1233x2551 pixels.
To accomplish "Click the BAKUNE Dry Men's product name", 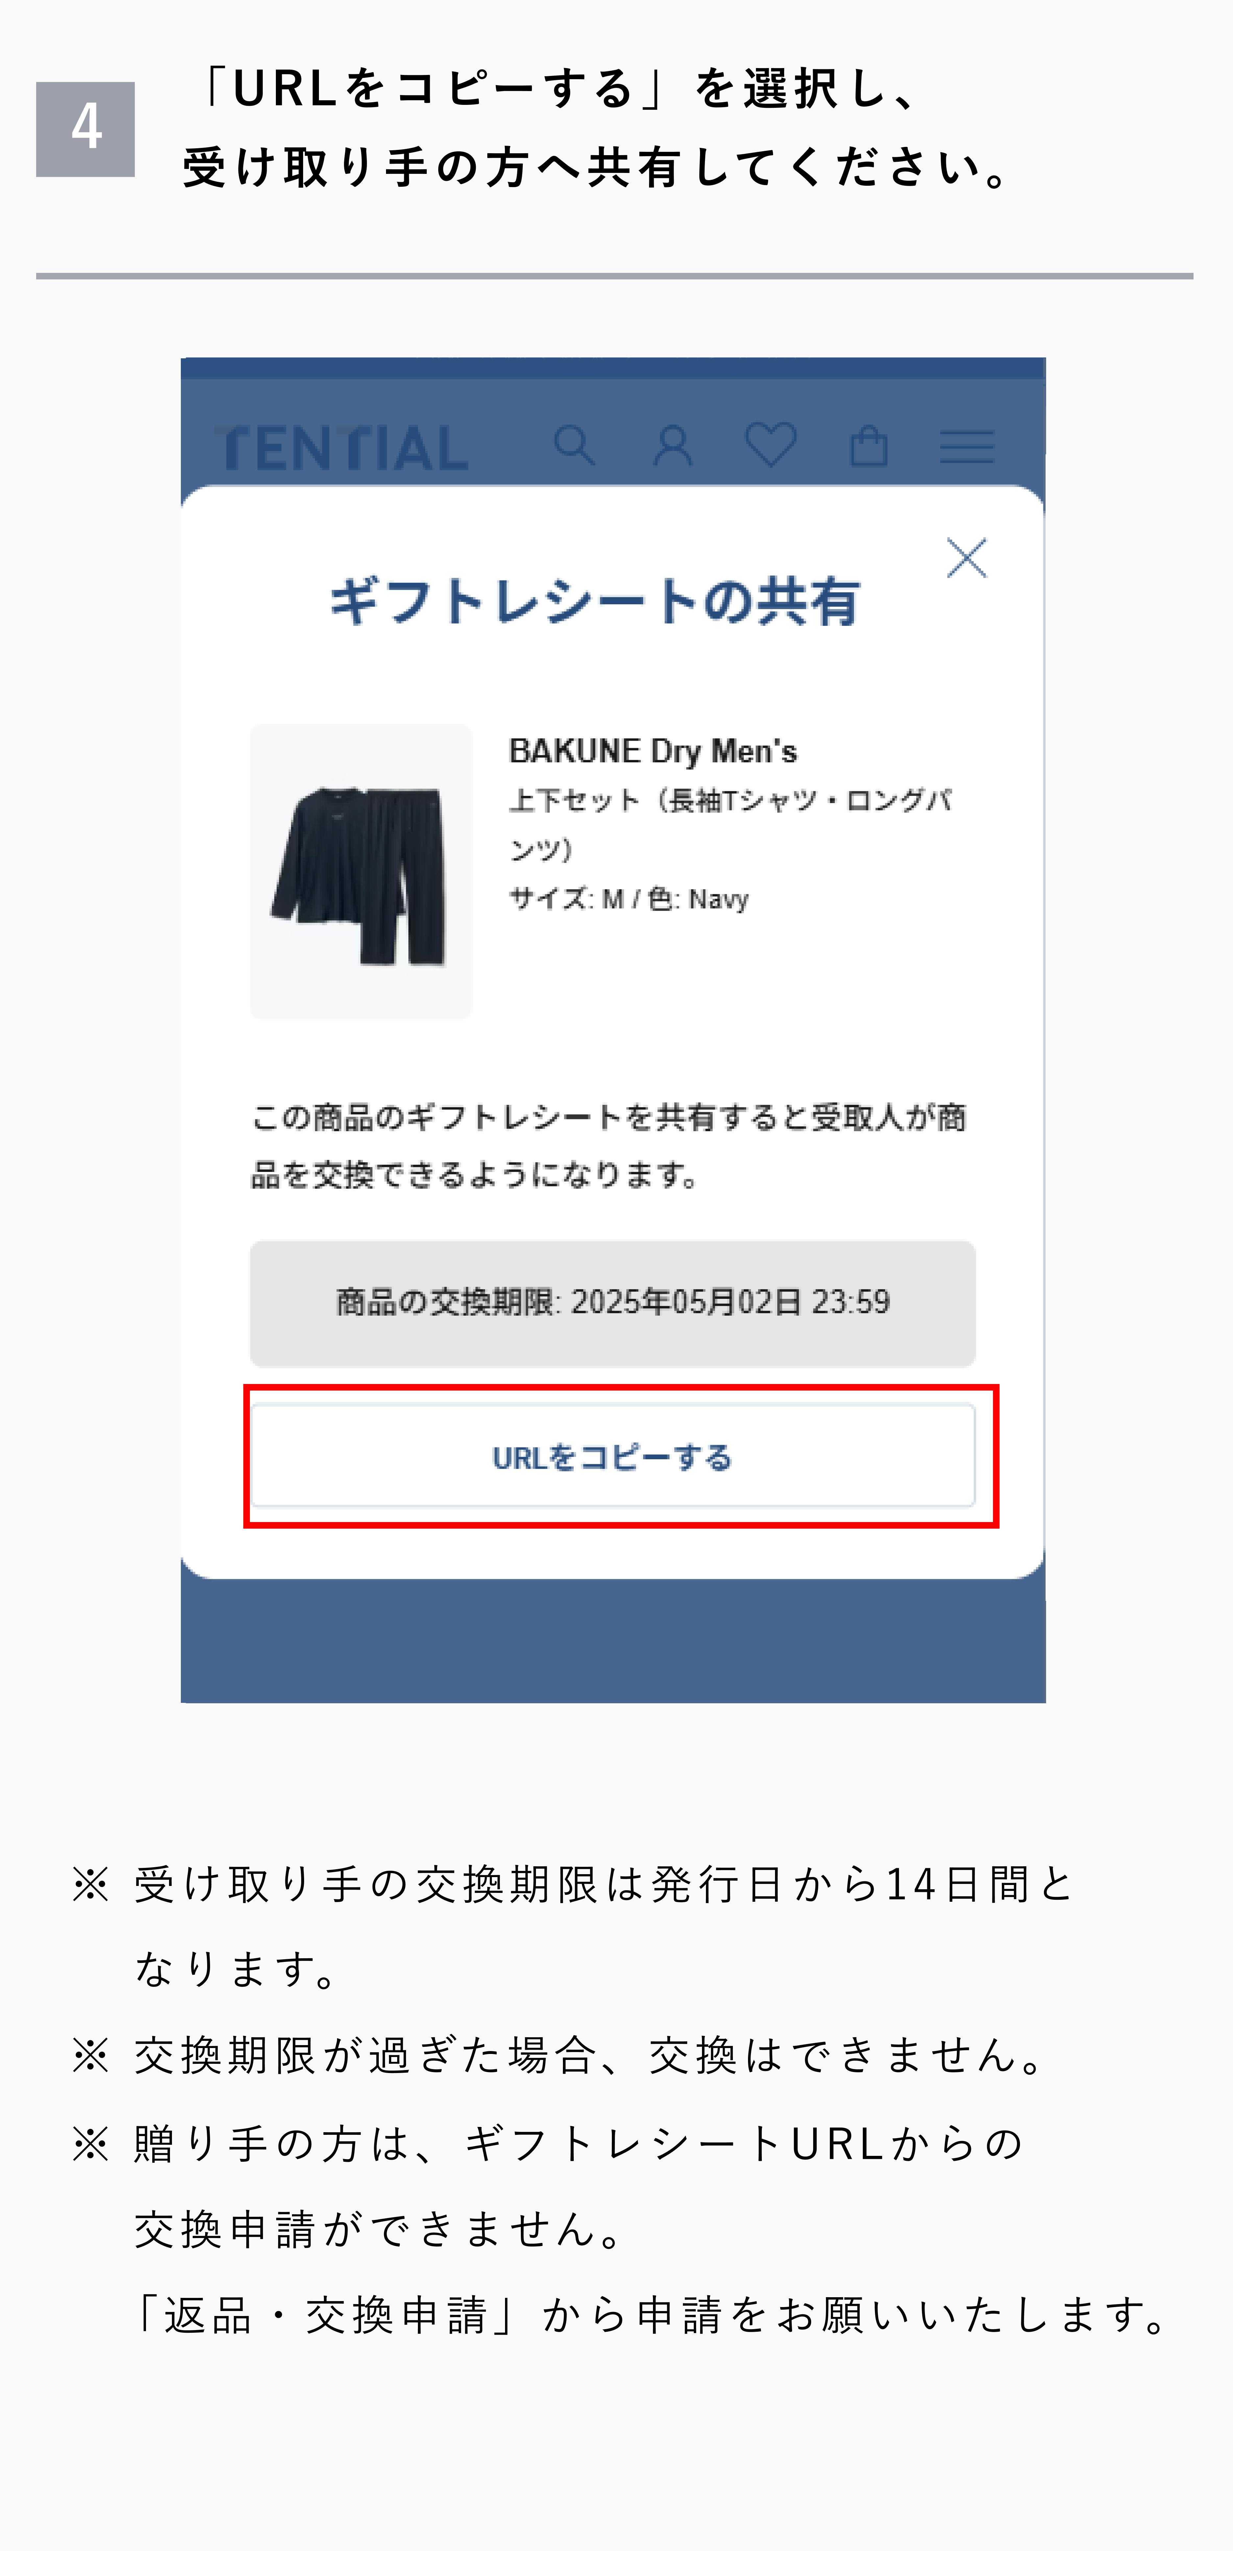I will click(x=653, y=751).
